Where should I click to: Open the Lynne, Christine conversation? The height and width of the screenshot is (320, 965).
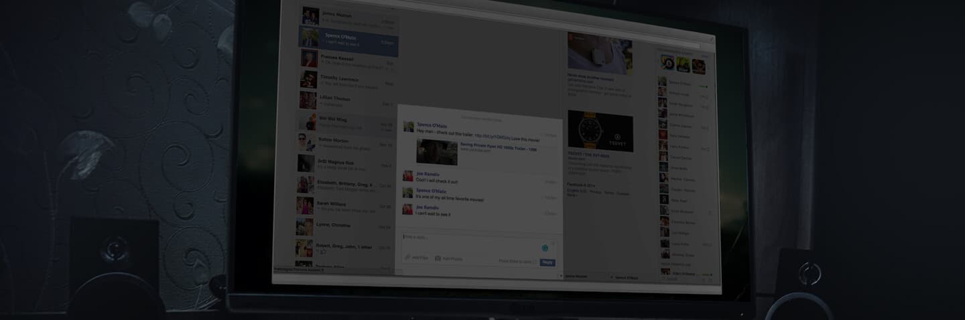pyautogui.click(x=344, y=227)
